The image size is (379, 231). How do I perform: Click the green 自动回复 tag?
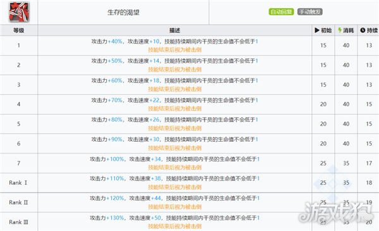(x=281, y=11)
